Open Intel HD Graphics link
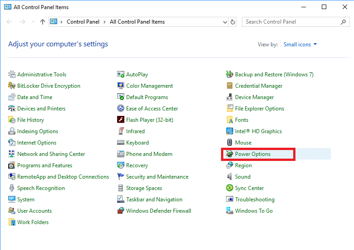 259,131
